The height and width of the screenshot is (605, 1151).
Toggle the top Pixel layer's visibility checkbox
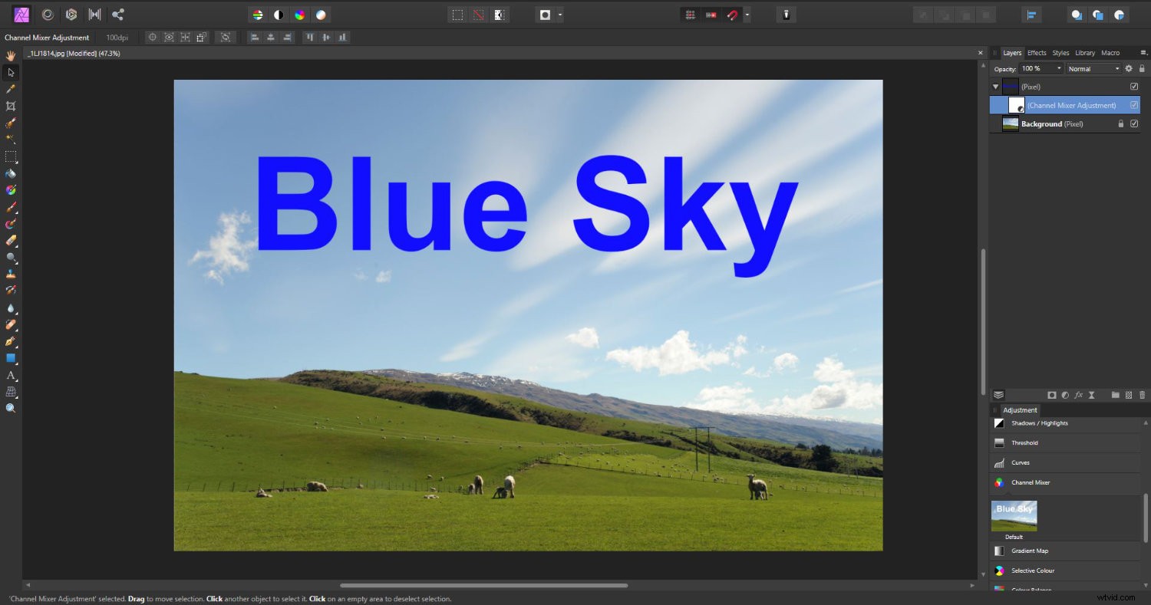click(x=1134, y=86)
